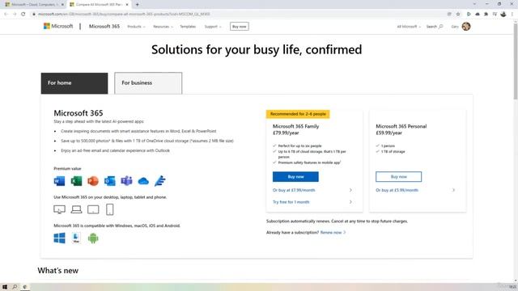Image resolution: width=518 pixels, height=291 pixels.
Task: Open a new browser tab with plus
Action: [x=137, y=5]
